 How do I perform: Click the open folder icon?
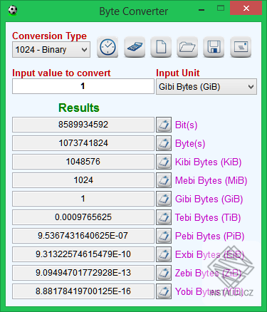point(187,47)
